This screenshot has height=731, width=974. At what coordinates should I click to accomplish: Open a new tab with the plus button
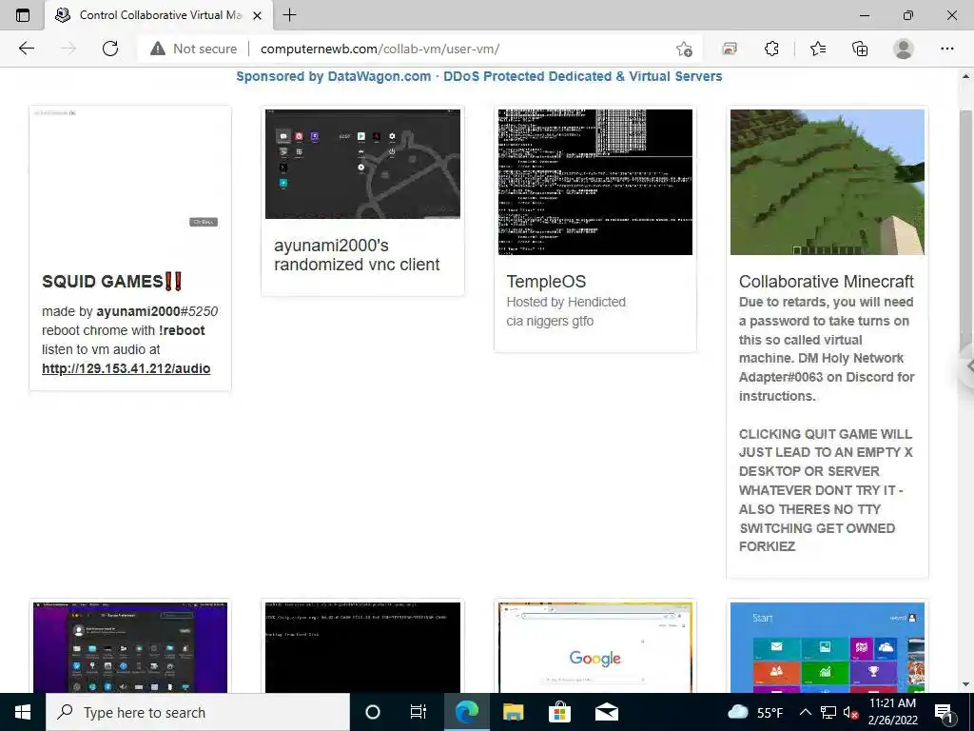coord(289,15)
